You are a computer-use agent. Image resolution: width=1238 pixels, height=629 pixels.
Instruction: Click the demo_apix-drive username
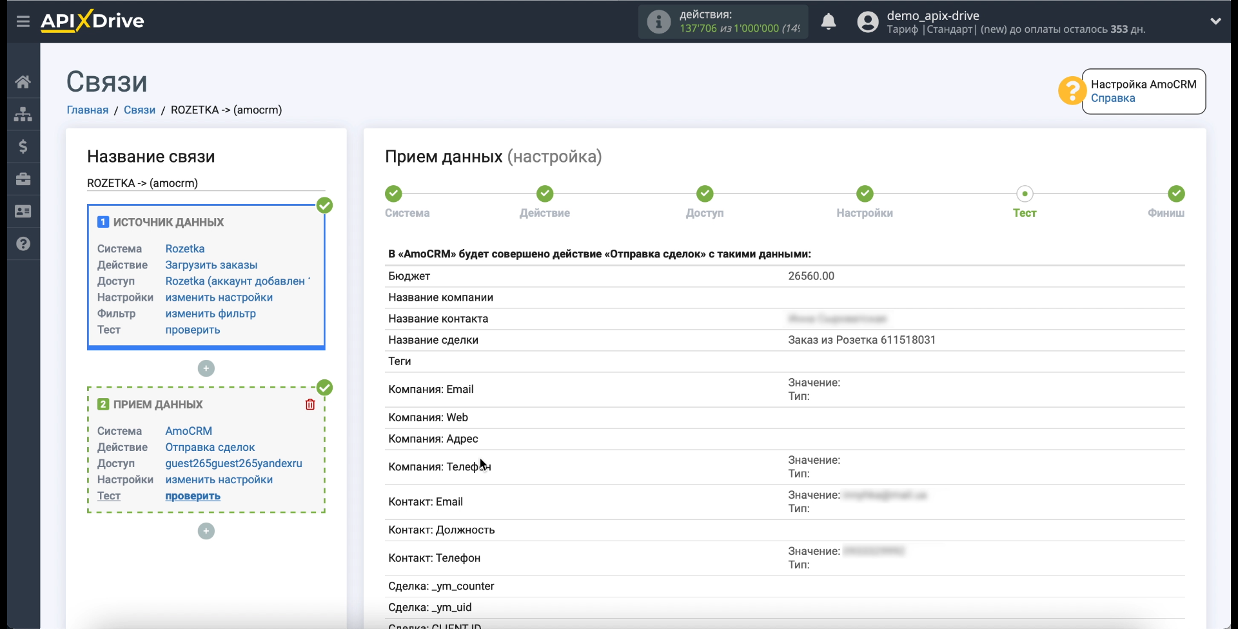click(933, 15)
